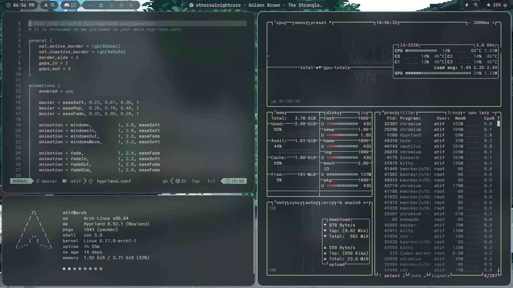Open the Arch launcher icon in top bar
Image resolution: width=513 pixels, height=288 pixels.
[x=46, y=5]
